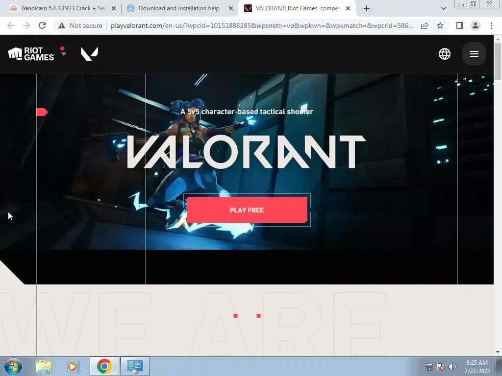This screenshot has width=502, height=376.
Task: Click the Show desktop strip
Action: pyautogui.click(x=499, y=366)
